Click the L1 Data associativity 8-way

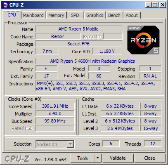tap(151, 106)
